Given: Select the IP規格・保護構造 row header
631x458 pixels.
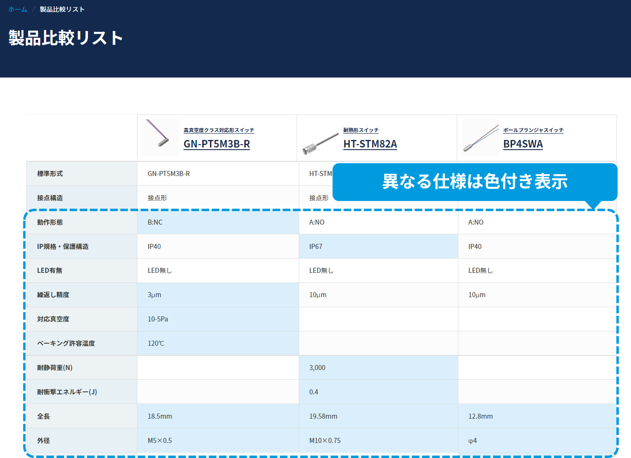Looking at the screenshot, I should (x=82, y=246).
